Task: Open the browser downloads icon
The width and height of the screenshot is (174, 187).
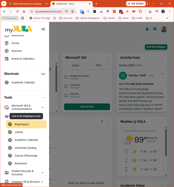Action: coord(150,12)
